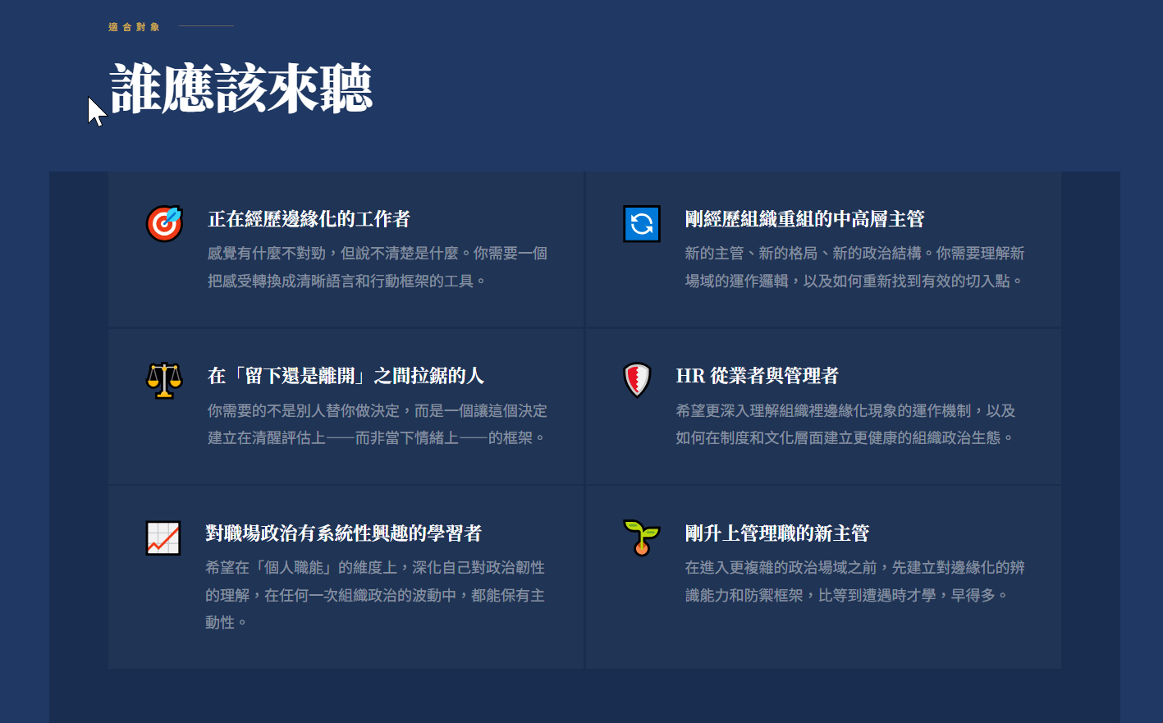Click the red shield icon
The width and height of the screenshot is (1163, 723).
tap(637, 380)
